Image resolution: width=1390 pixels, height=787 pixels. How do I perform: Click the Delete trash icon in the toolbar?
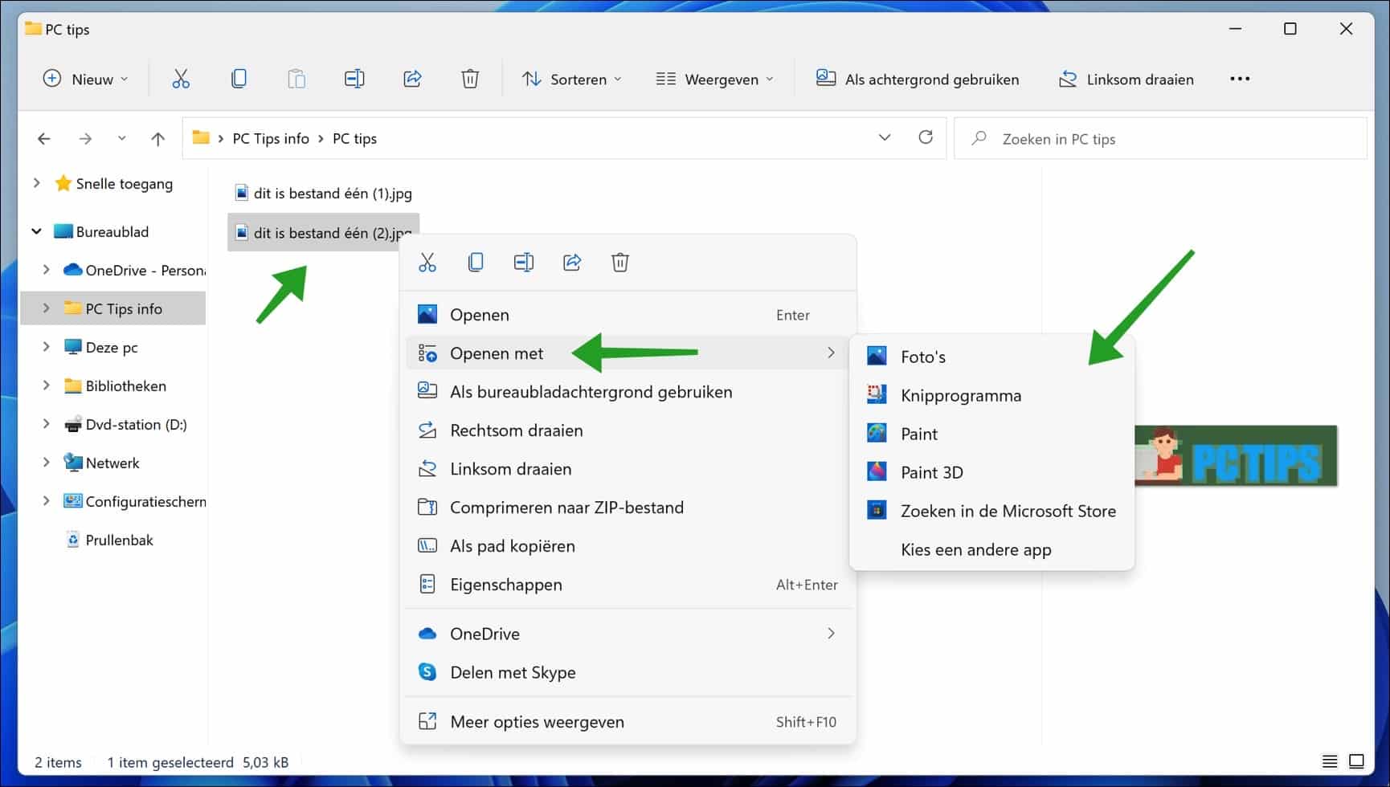[470, 78]
